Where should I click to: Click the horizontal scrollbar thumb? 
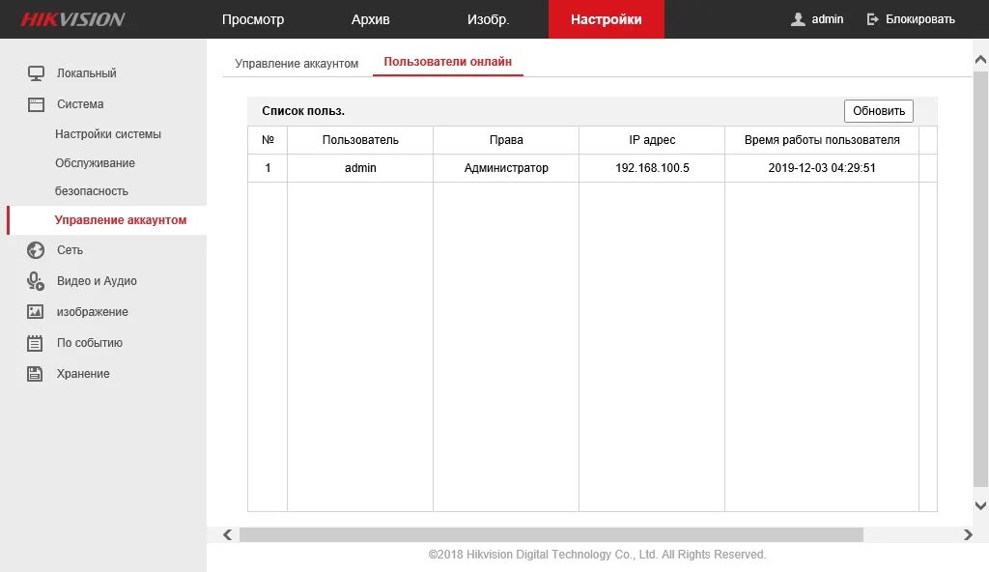[551, 534]
